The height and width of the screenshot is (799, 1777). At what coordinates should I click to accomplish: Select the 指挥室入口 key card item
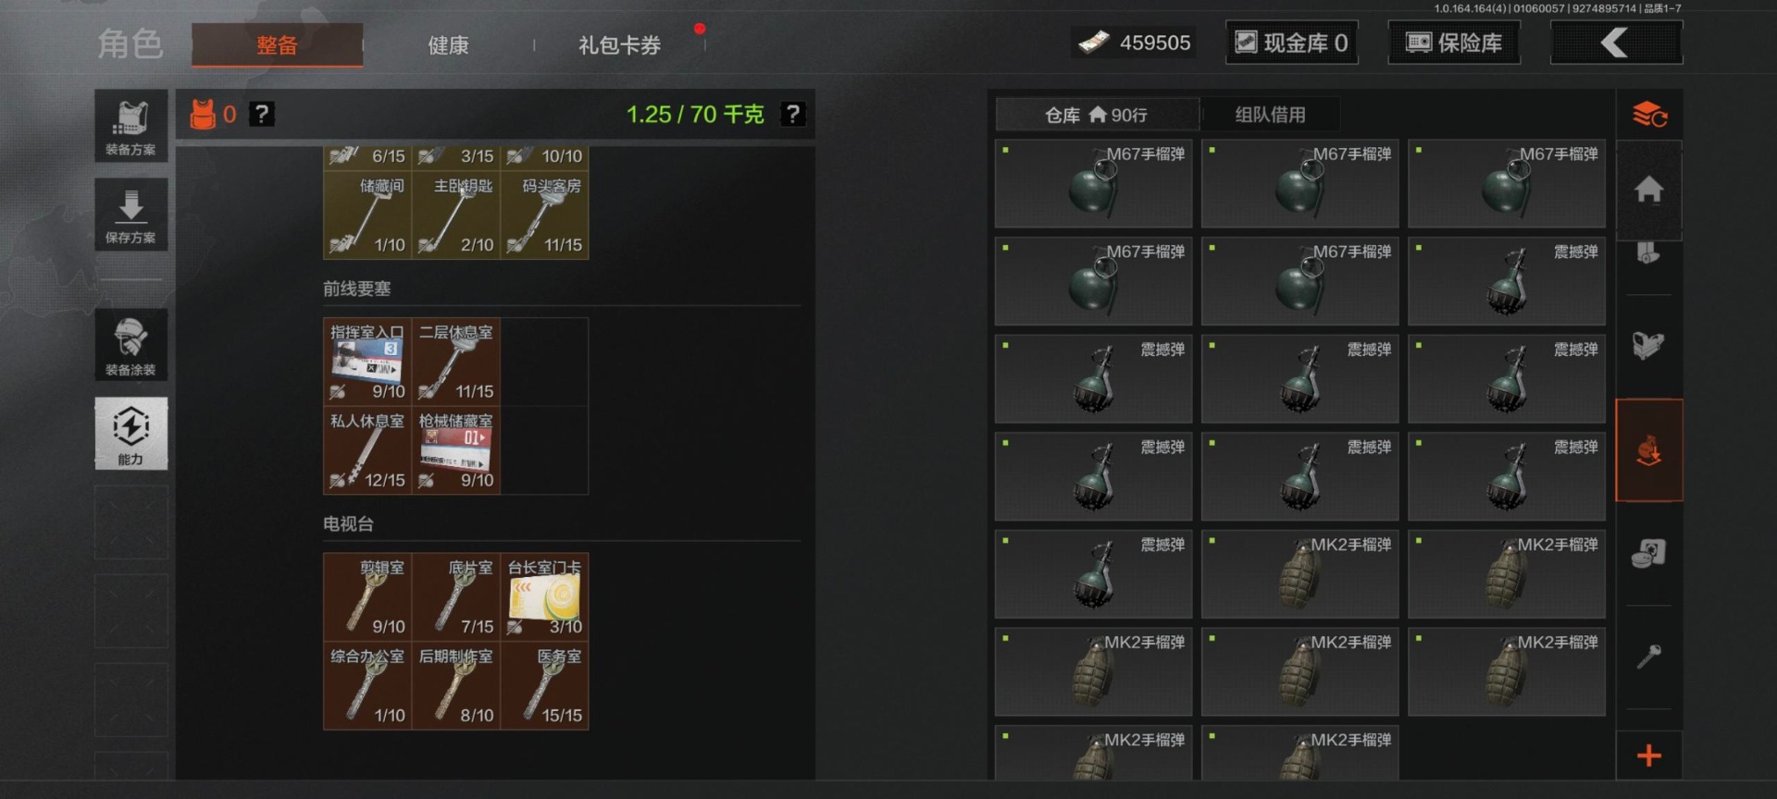pos(367,363)
